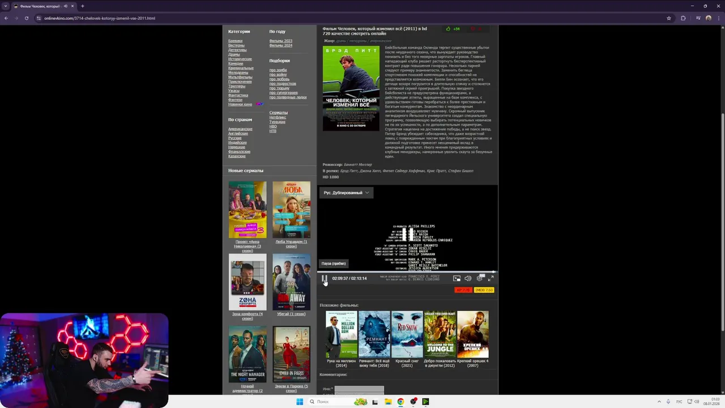Mute the tab using the speaker icon

[x=66, y=6]
